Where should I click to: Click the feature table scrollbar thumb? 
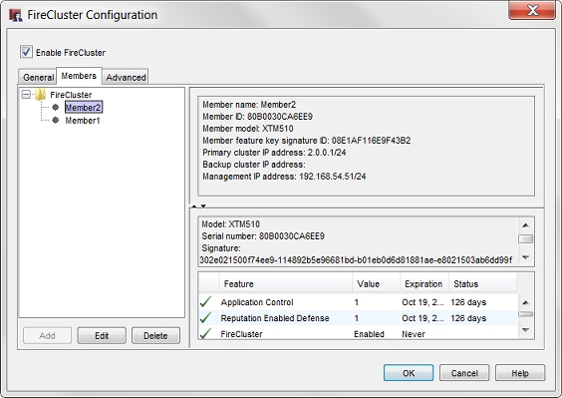(x=525, y=314)
